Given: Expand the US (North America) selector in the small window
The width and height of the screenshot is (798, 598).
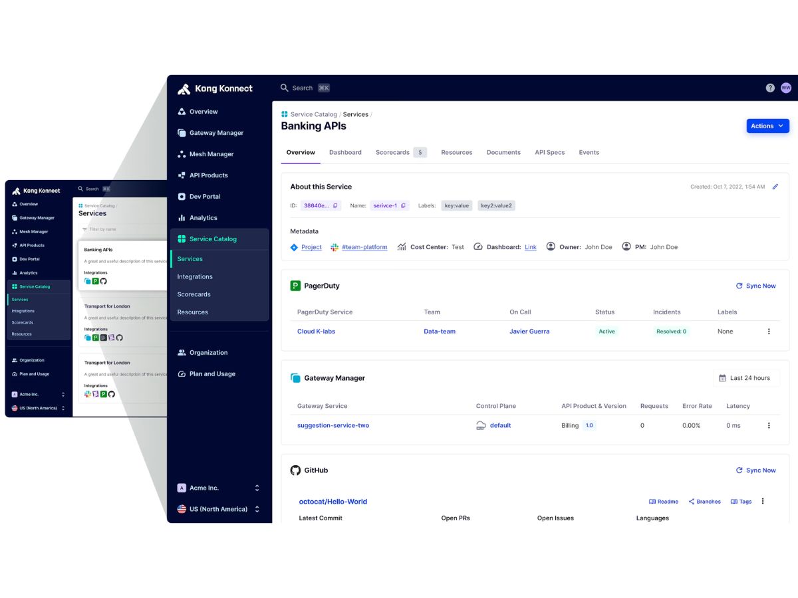Looking at the screenshot, I should [x=63, y=408].
